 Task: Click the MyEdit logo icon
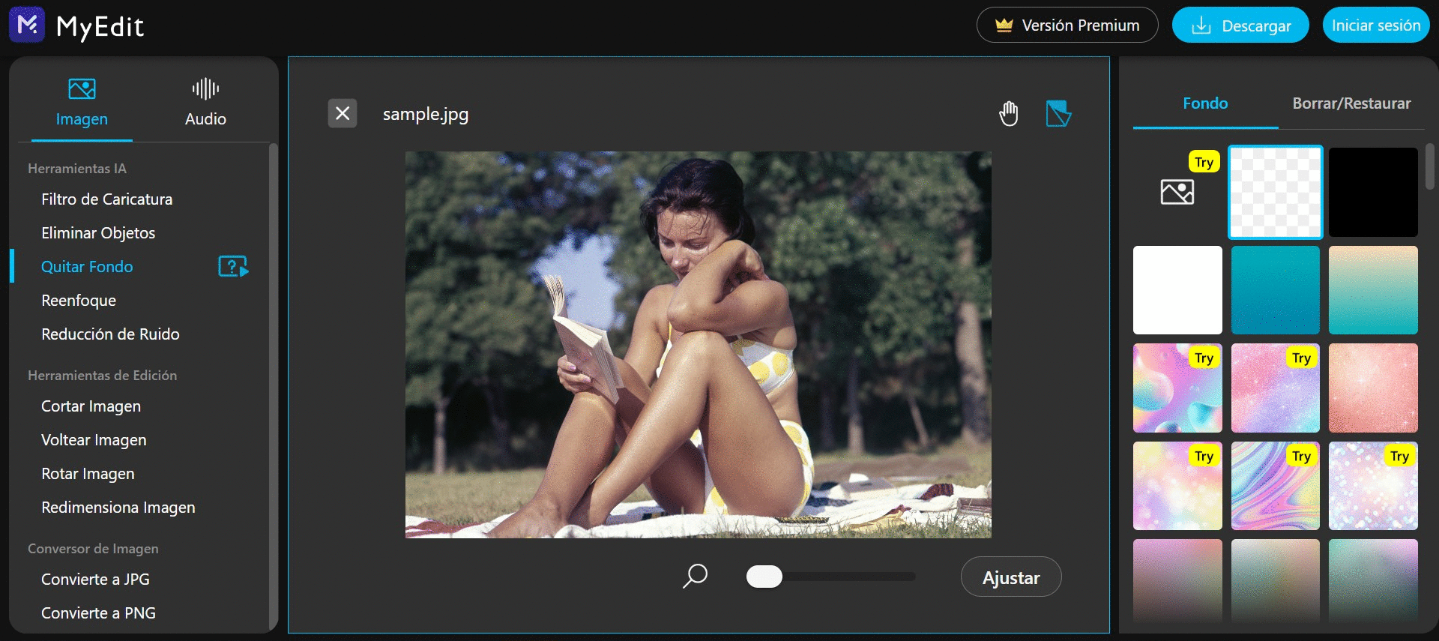pos(27,25)
